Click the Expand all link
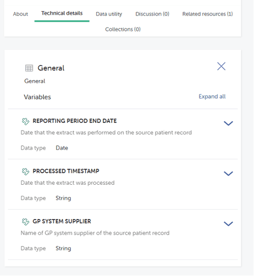This screenshot has height=276, width=254. click(212, 96)
